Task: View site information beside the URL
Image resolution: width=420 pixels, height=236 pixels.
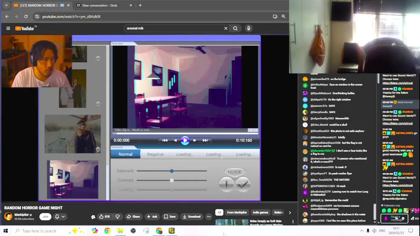Action: pyautogui.click(x=37, y=16)
